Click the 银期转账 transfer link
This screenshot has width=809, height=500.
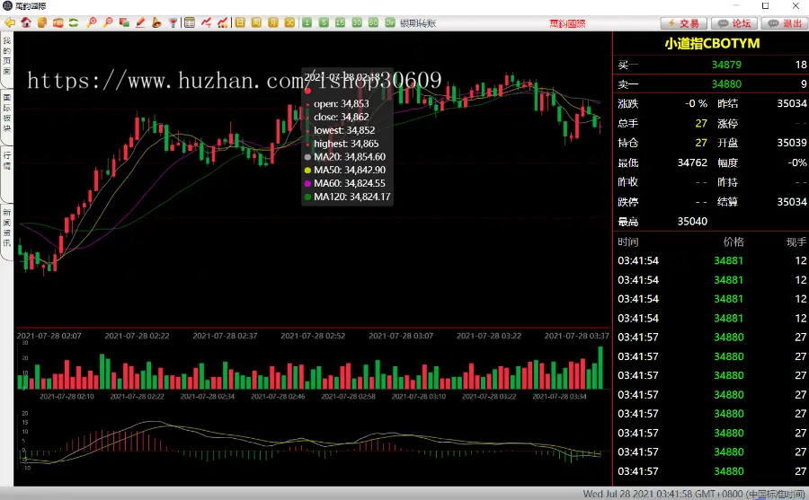point(418,22)
